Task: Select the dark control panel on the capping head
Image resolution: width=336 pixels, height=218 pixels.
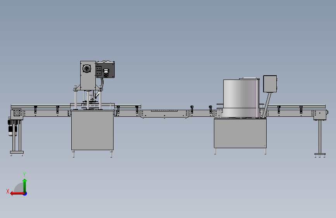Action: [105, 69]
